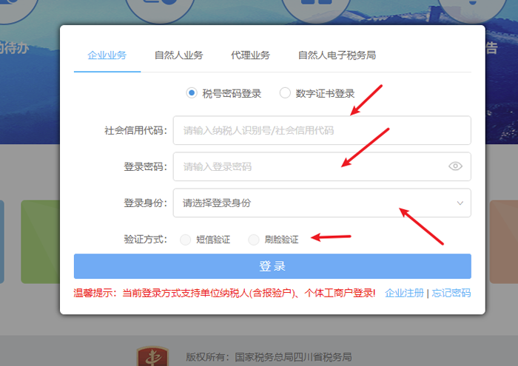This screenshot has height=366, width=518.
Task: Click the orange tile right of the dialog
Action: coord(503,242)
